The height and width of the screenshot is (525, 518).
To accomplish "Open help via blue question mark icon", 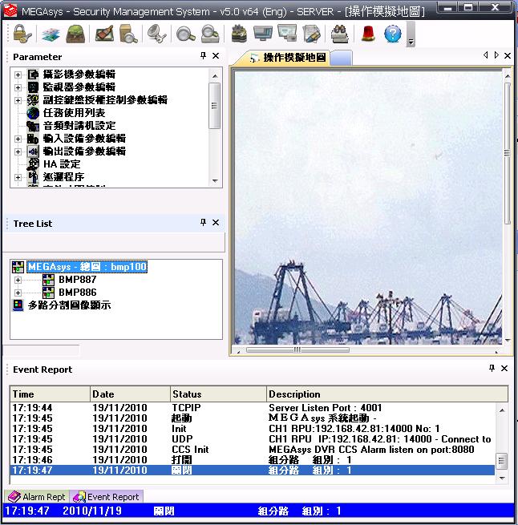I will click(392, 34).
